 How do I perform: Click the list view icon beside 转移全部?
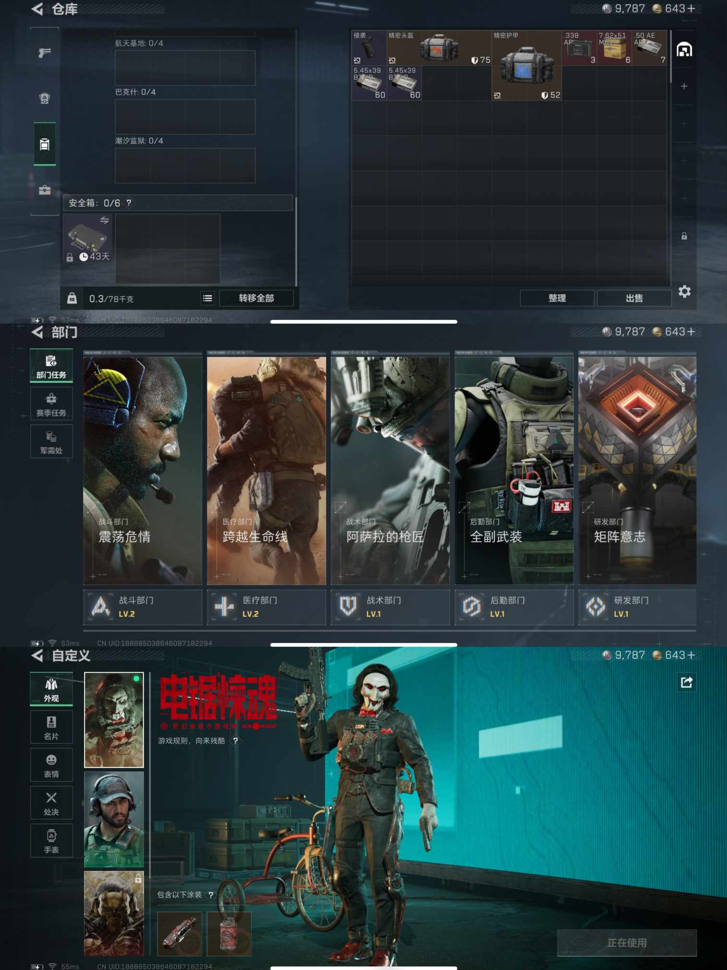tap(207, 298)
